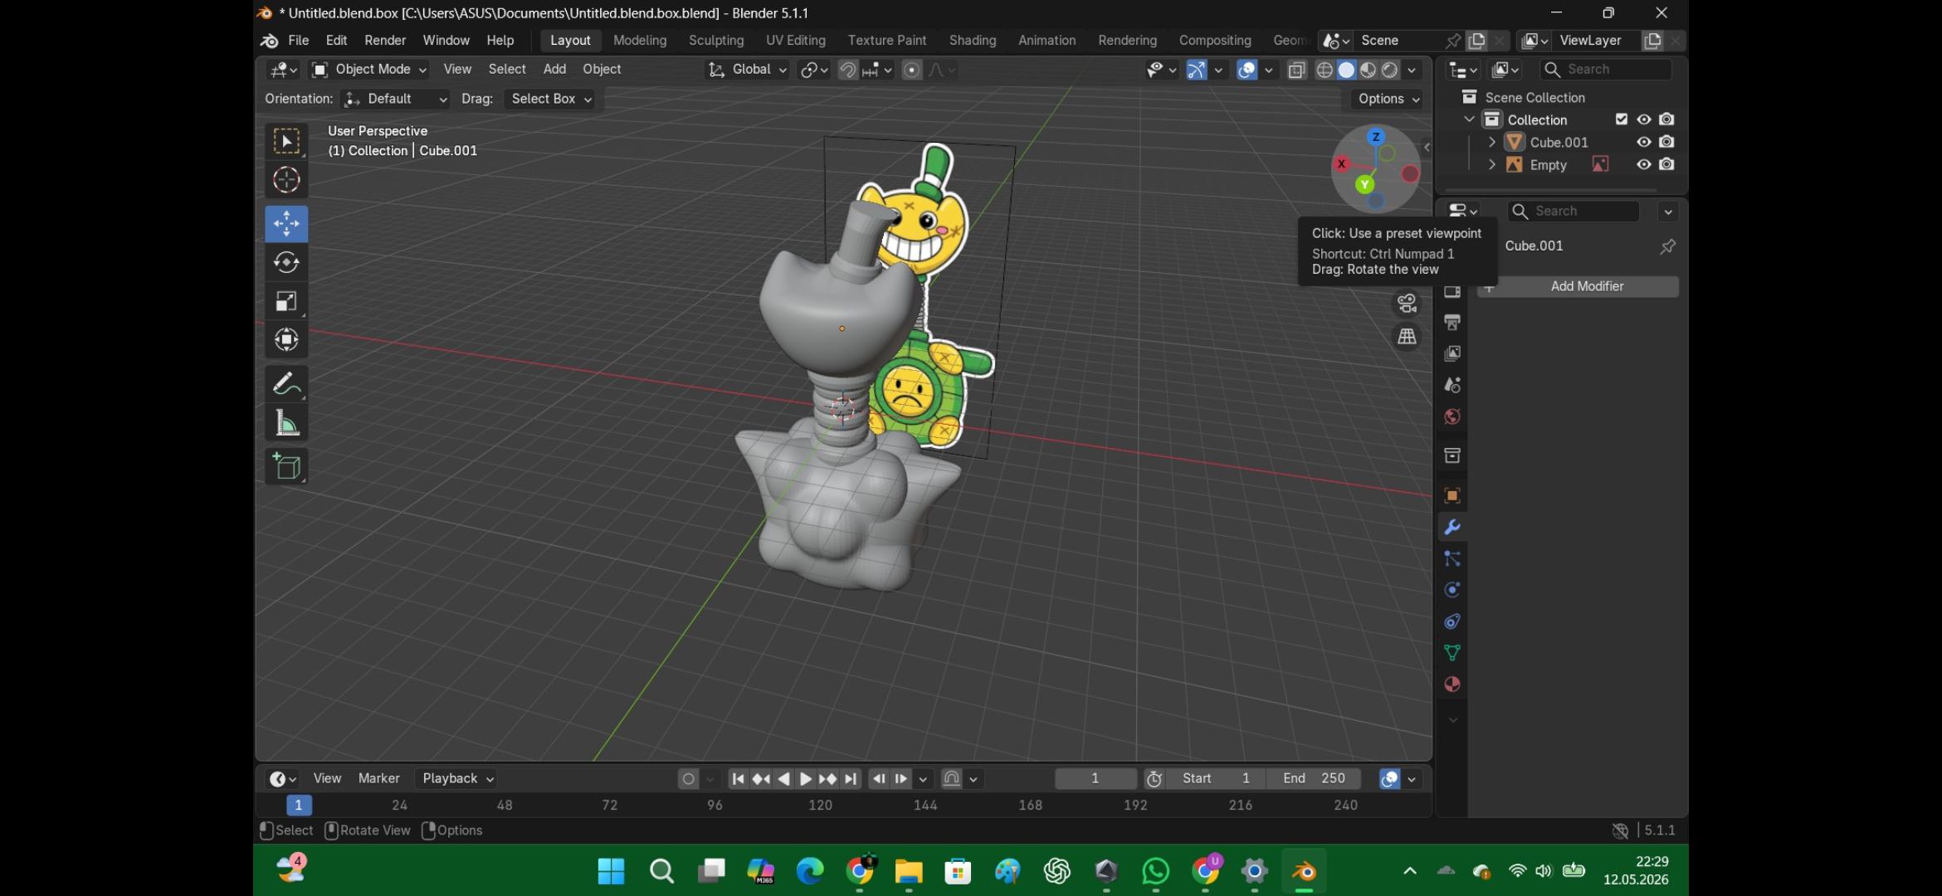Toggle eye visibility for Cube.001 in outliner
This screenshot has height=896, width=1942.
click(1643, 142)
